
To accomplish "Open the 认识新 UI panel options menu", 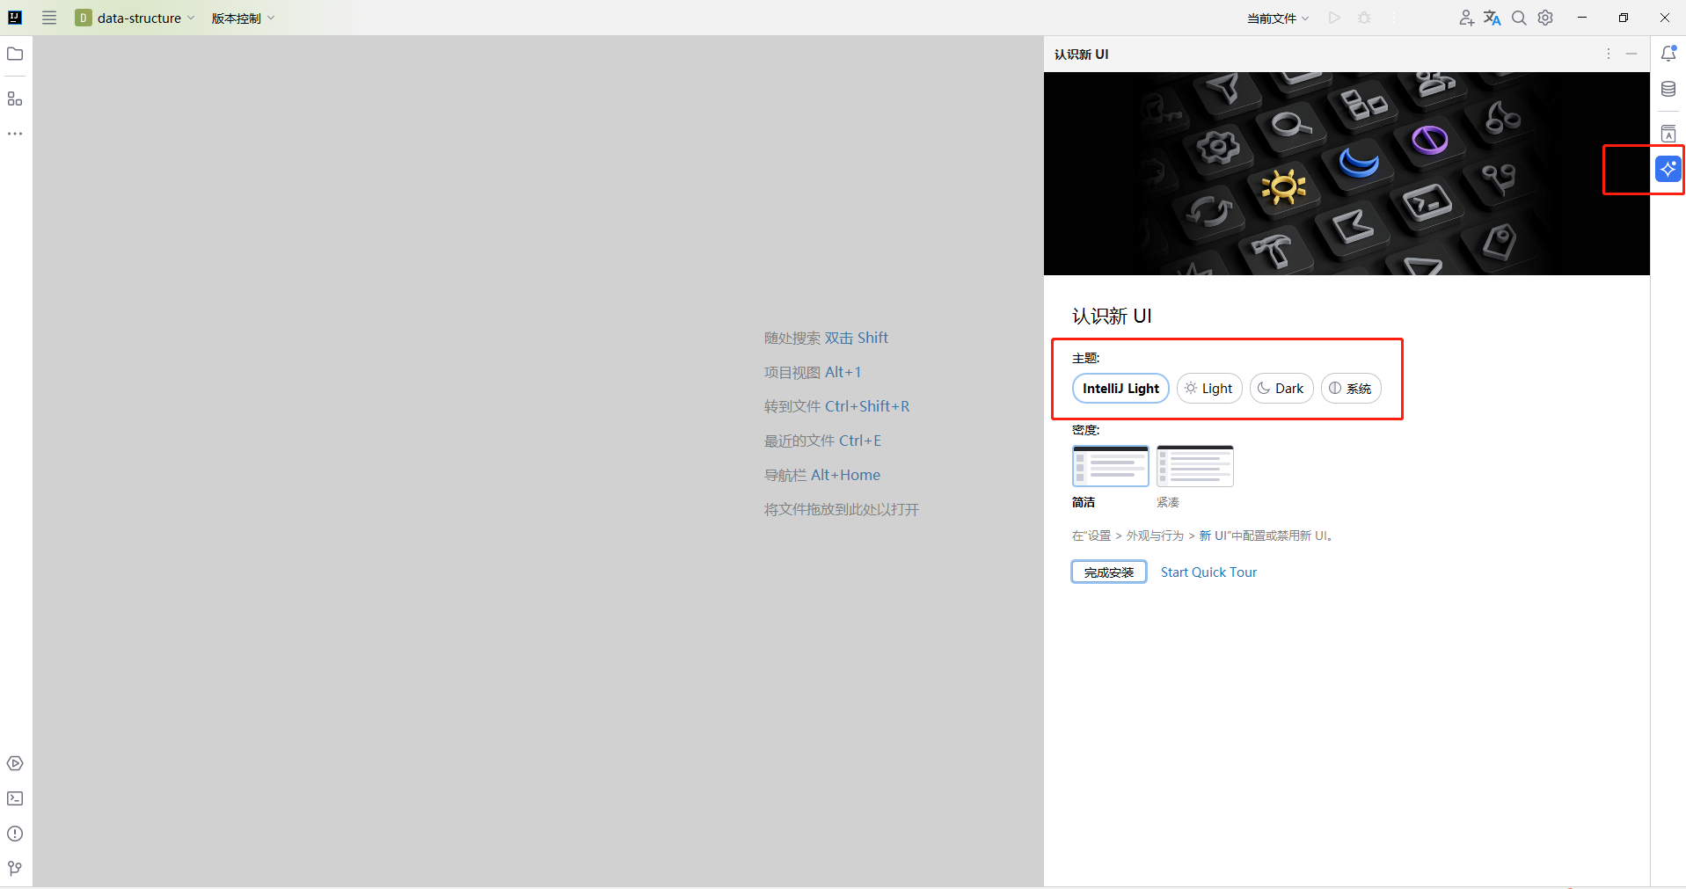I will click(1608, 54).
